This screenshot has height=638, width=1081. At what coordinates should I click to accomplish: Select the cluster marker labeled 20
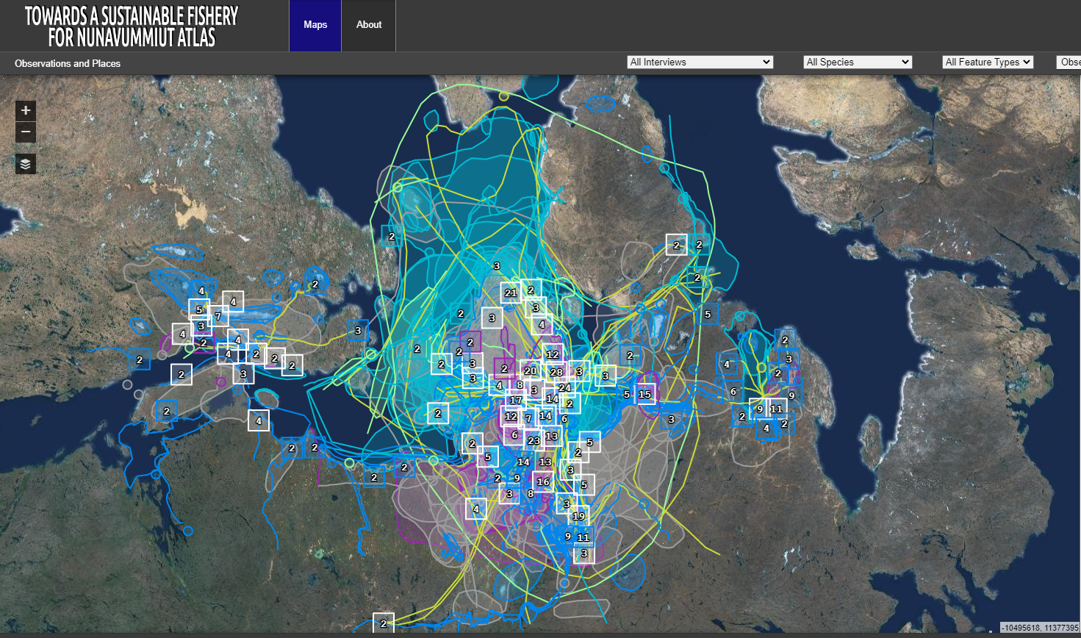[530, 370]
